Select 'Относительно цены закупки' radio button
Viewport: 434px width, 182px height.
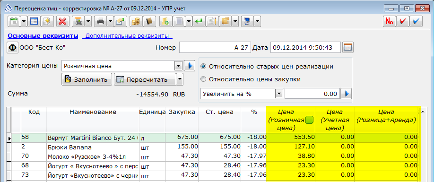tap(203, 79)
